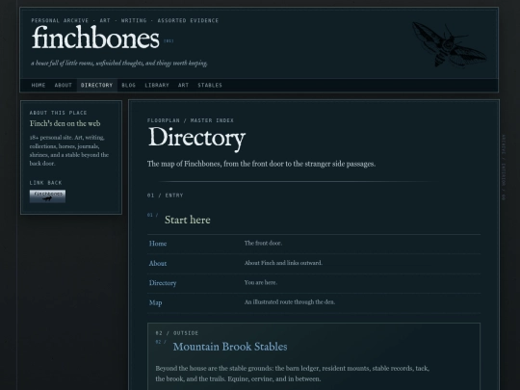This screenshot has width=520, height=390.
Task: Open the Home navigation tab
Action: point(39,86)
